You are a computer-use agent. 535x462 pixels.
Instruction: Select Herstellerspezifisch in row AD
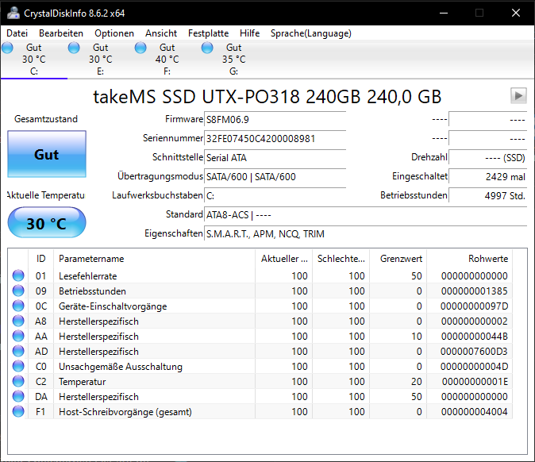(98, 352)
